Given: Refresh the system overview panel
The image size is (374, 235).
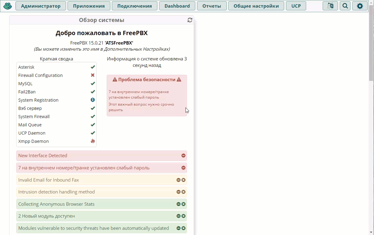Looking at the screenshot, I should 190,20.
